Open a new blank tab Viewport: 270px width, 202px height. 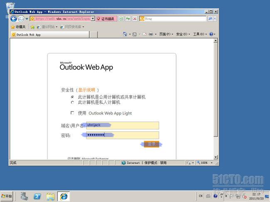click(x=93, y=34)
